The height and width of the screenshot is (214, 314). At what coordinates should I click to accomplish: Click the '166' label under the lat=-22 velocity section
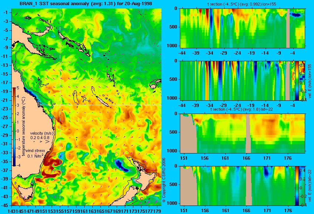click(246, 211)
